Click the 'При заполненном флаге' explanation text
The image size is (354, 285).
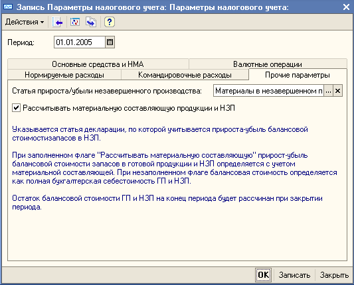175,168
